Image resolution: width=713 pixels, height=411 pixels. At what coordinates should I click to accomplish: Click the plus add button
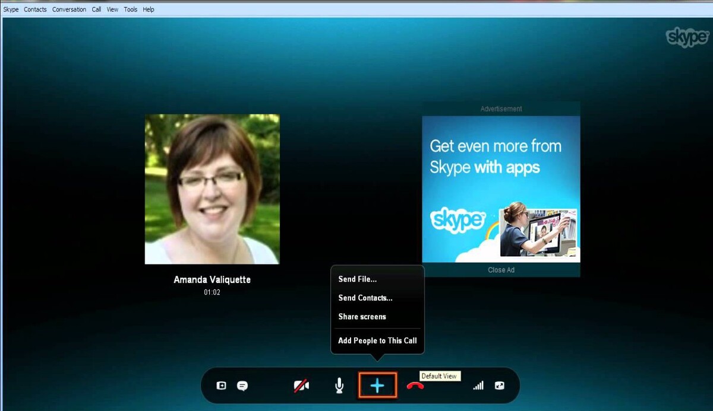(x=377, y=386)
